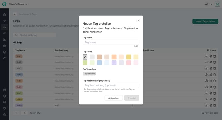Assign customers to Test 7 tag
This screenshot has height=120, width=222.
pos(207,93)
